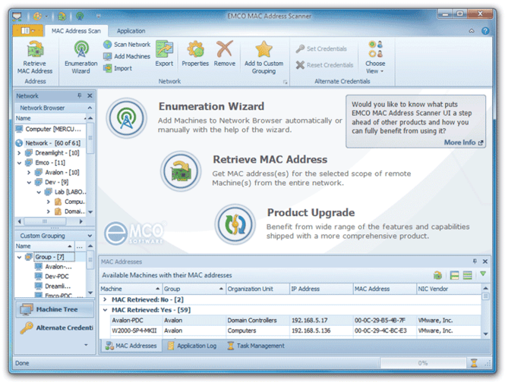Collapse the Group - [7] node

coord(19,257)
